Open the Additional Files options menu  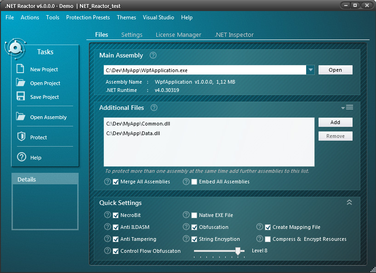(x=348, y=108)
